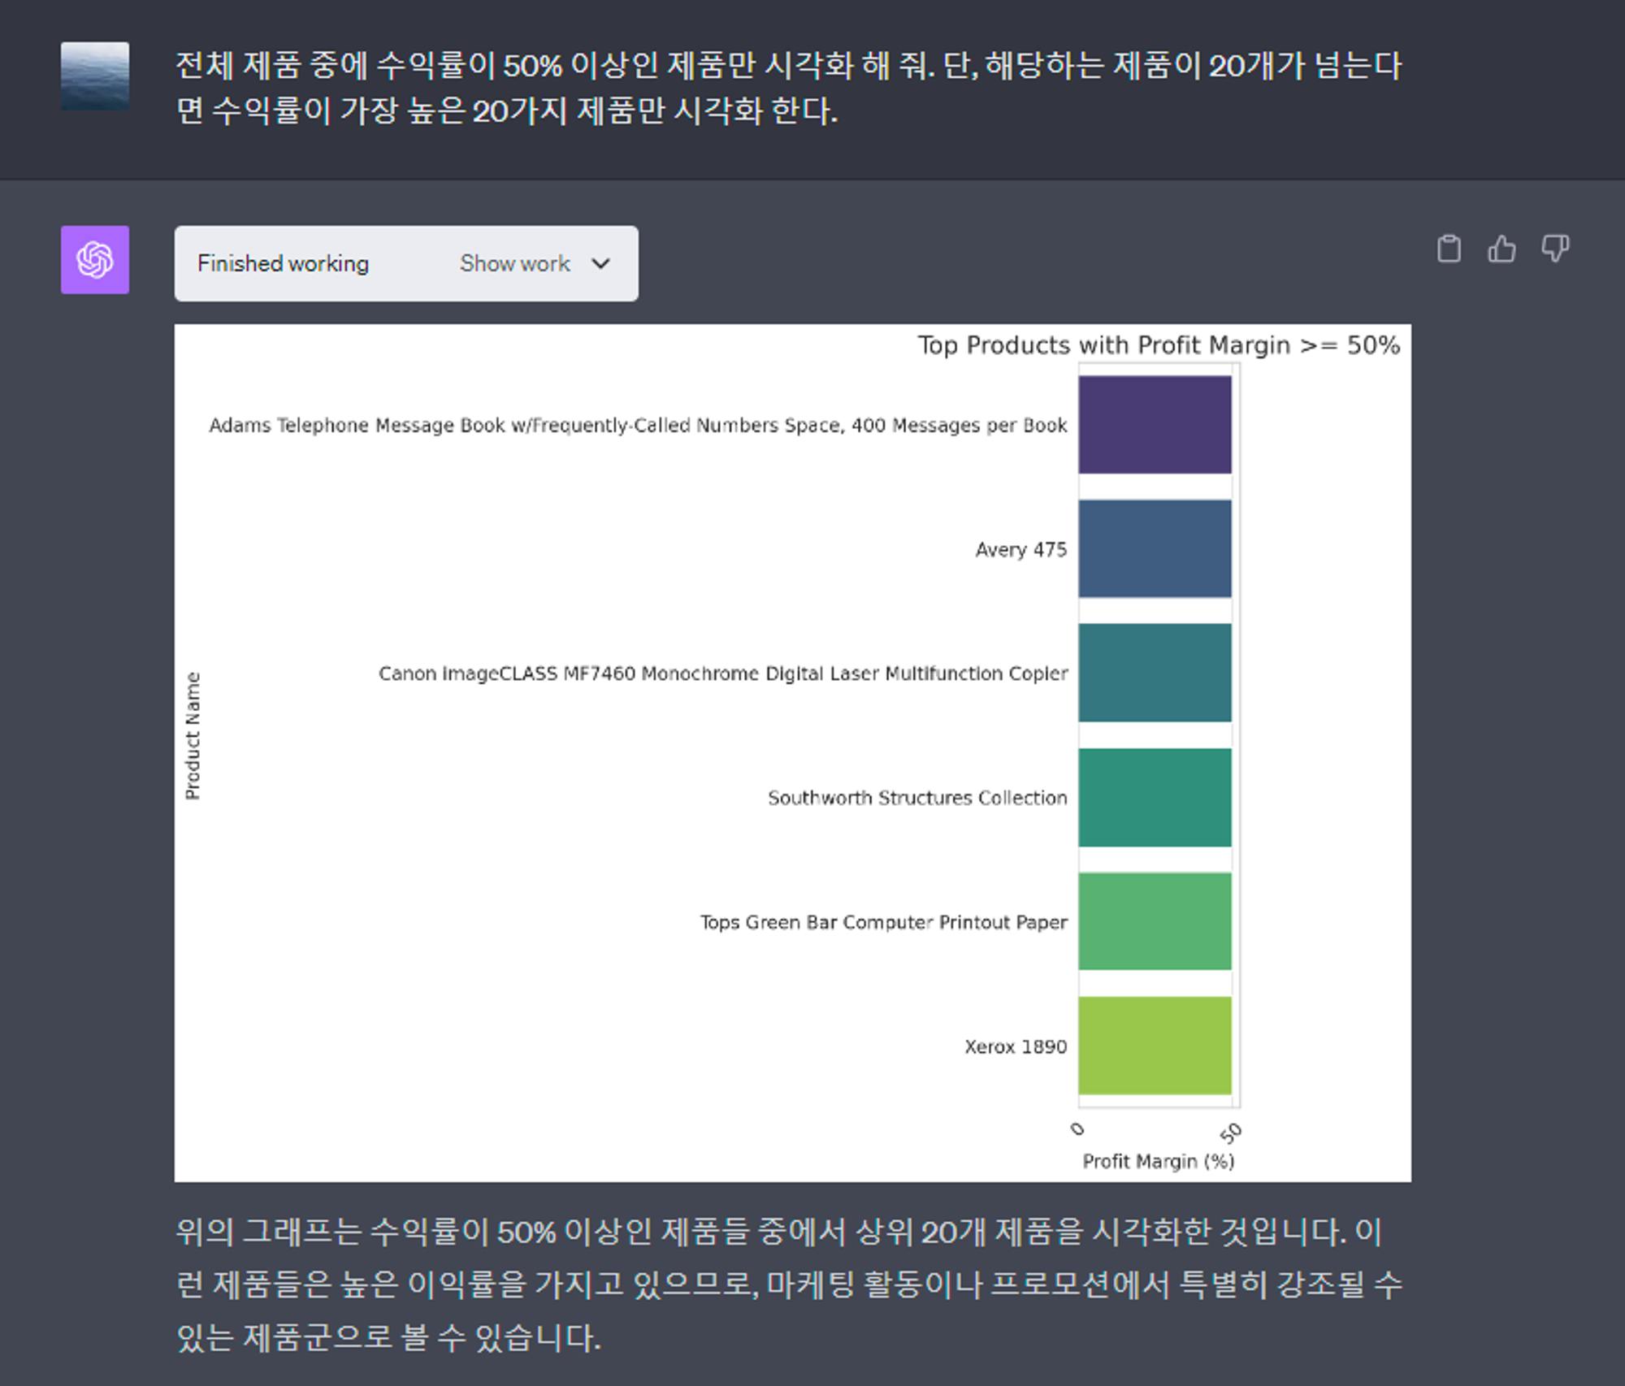
Task: Click the purple ChatGPT avatar icon
Action: click(95, 260)
